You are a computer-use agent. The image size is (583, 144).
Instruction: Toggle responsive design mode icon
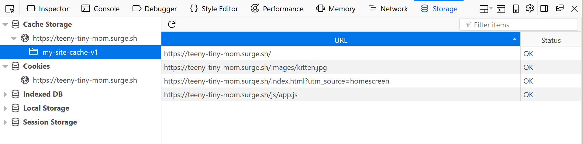coord(516,9)
